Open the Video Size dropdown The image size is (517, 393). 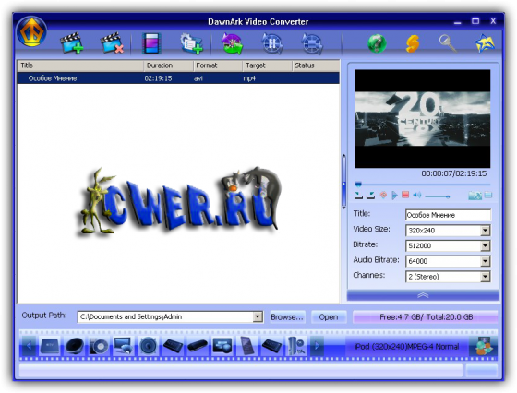(x=485, y=231)
